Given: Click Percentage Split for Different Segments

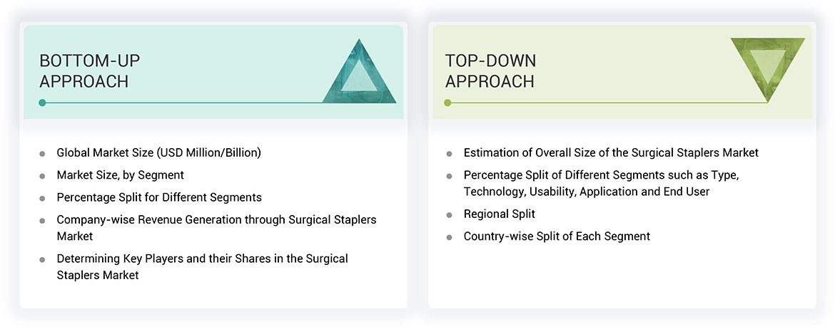Looking at the screenshot, I should pos(159,197).
